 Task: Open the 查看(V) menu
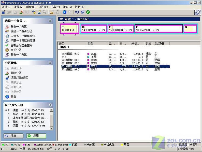tap(19, 7)
